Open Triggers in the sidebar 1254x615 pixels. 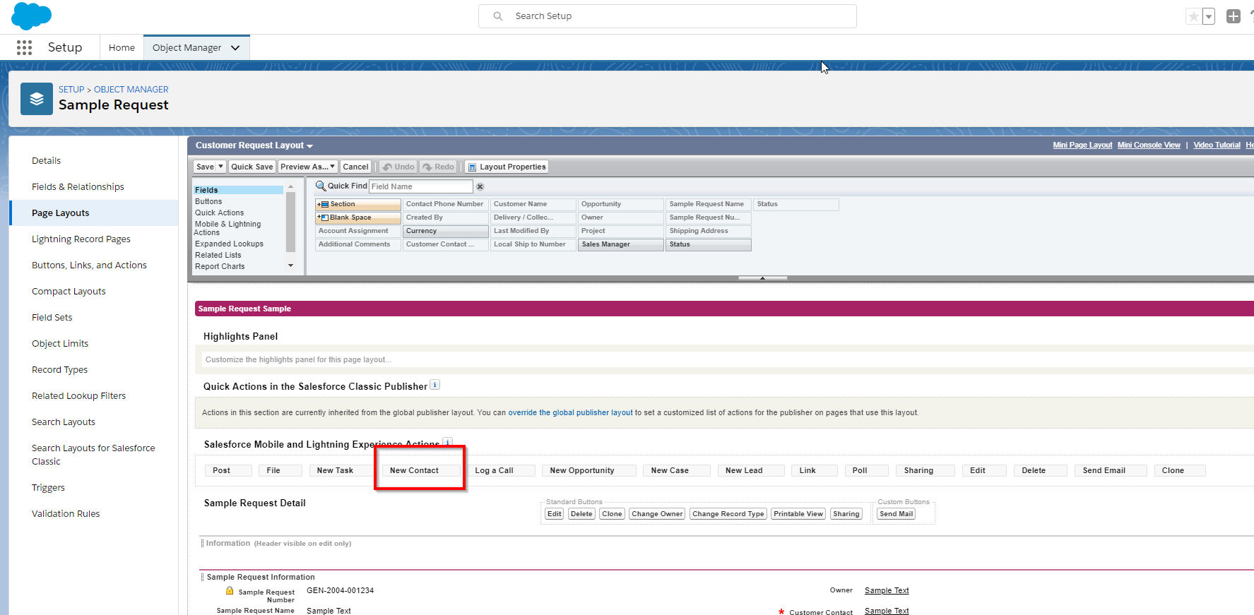point(48,488)
